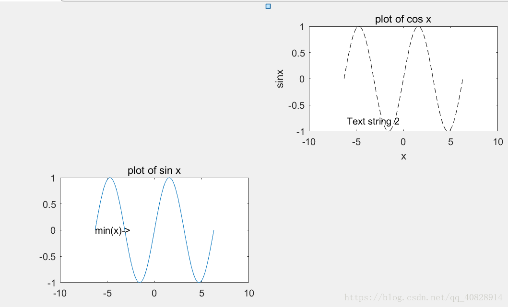Click x-axis tick "5" of sin plot
The image size is (508, 307).
pyautogui.click(x=201, y=294)
